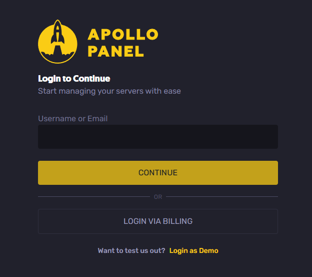Open the Login as Demo link
The width and height of the screenshot is (312, 277).
tap(194, 250)
